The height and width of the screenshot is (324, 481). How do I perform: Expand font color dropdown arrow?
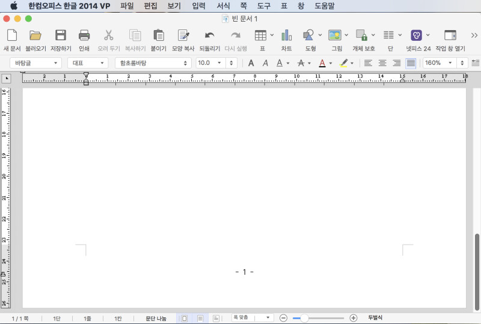point(330,63)
